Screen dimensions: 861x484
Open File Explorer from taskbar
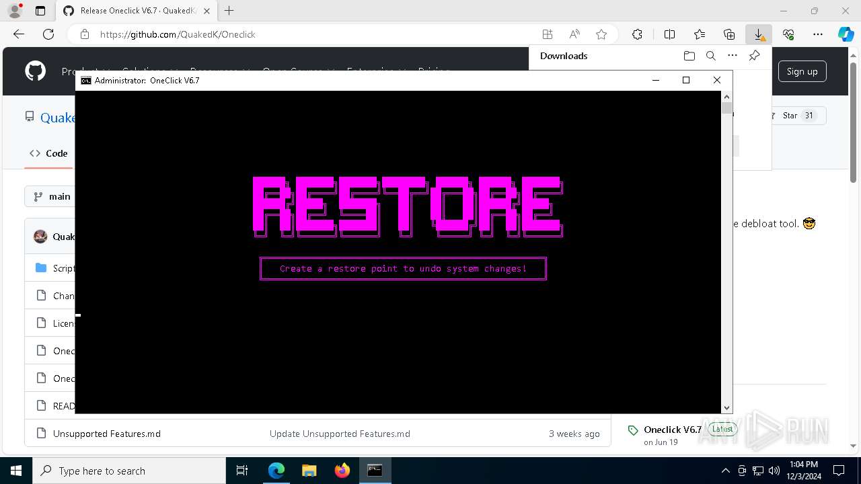[309, 471]
